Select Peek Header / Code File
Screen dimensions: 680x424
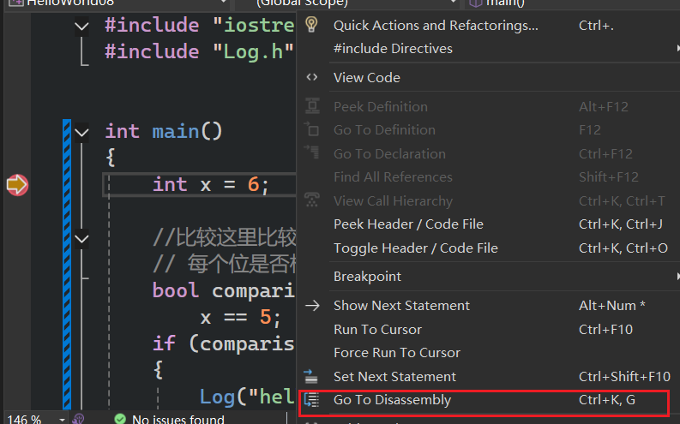(408, 224)
